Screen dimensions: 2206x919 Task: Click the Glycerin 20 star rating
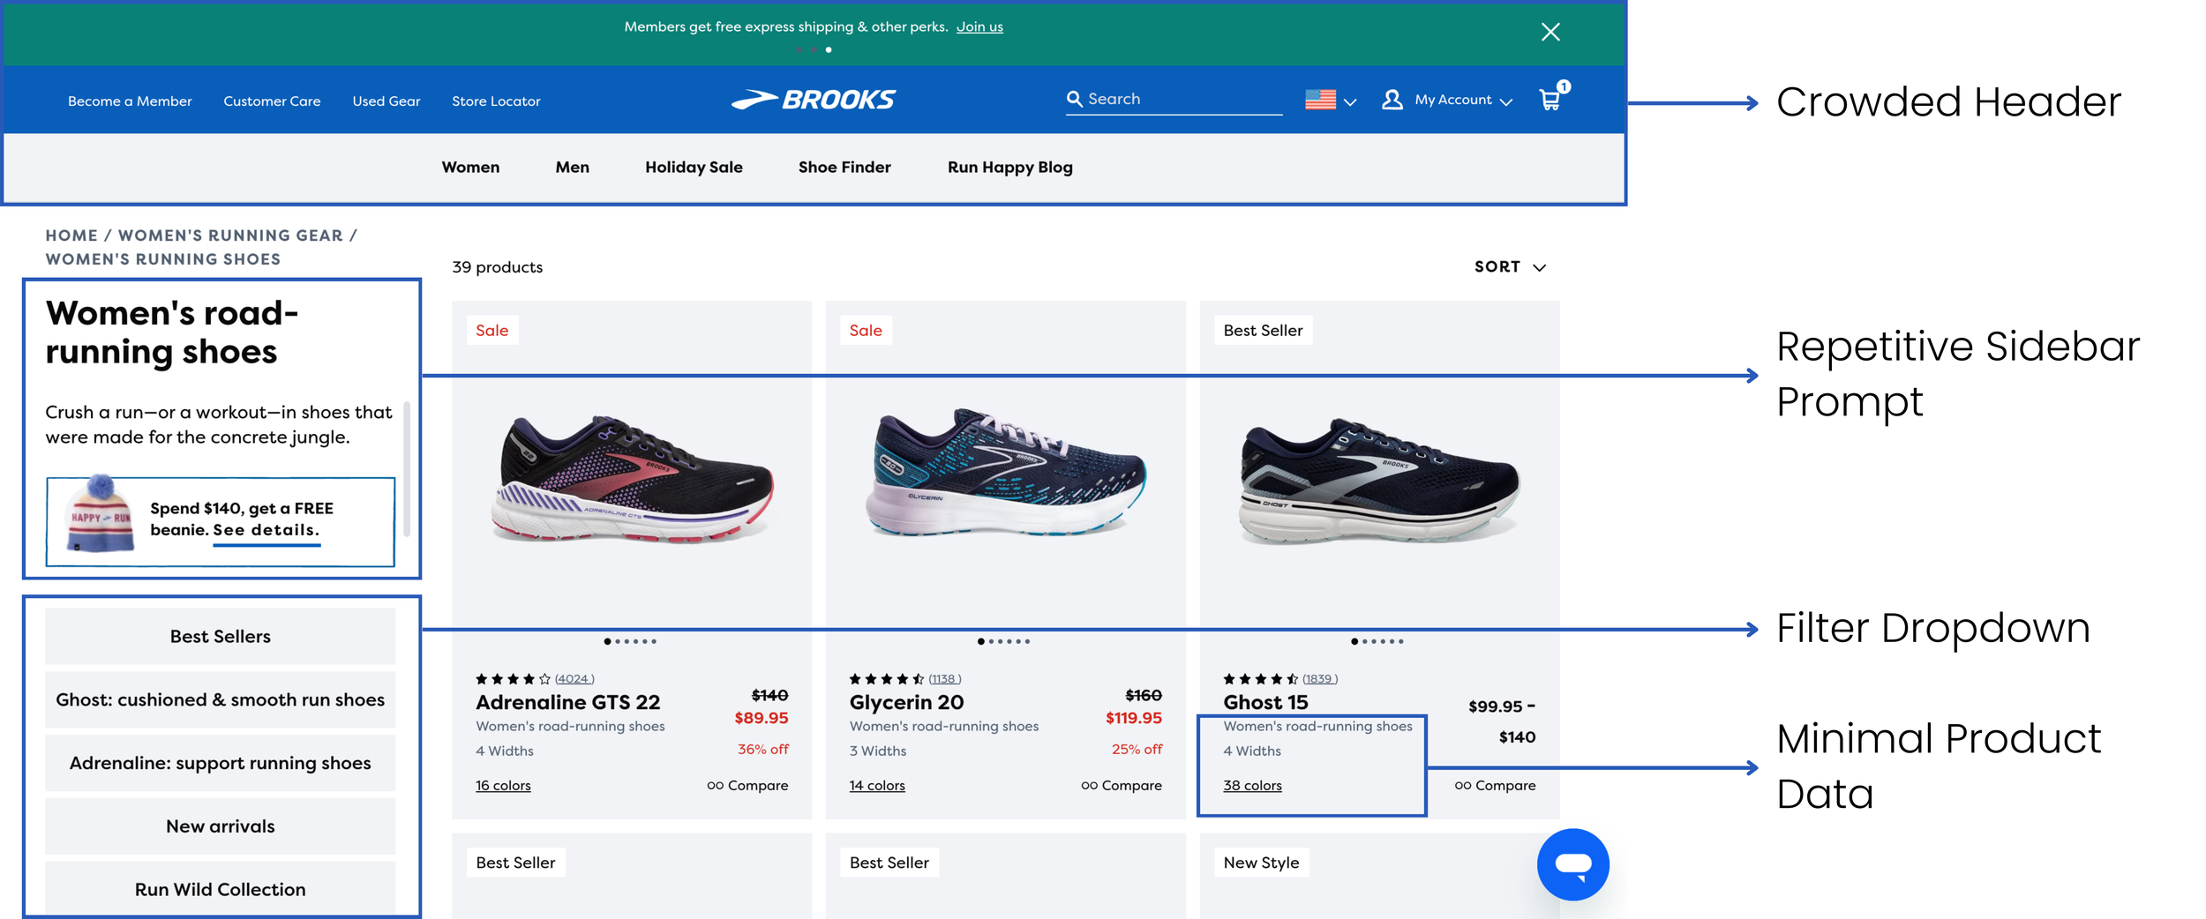pos(886,678)
